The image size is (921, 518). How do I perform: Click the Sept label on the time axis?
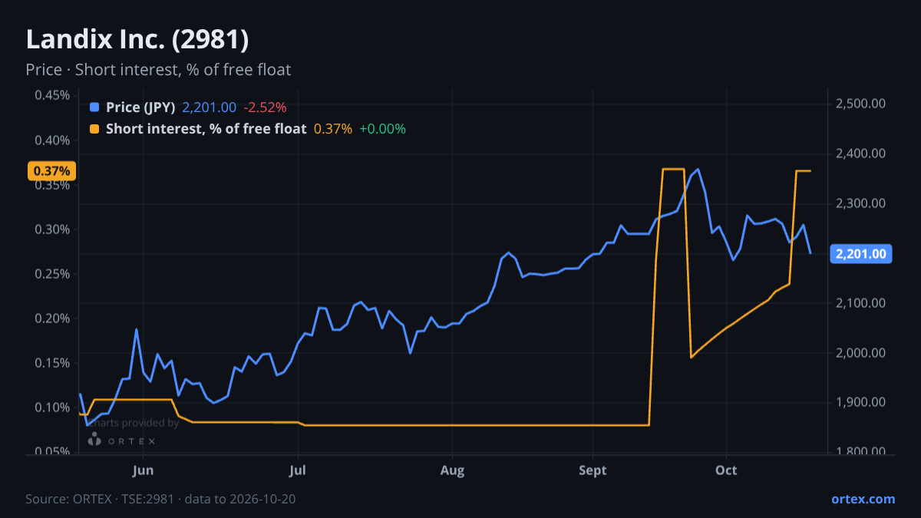(593, 470)
